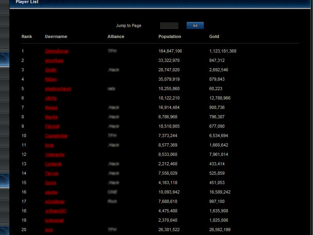
Task: Open the rank 4 player's username link
Action: coord(51,80)
